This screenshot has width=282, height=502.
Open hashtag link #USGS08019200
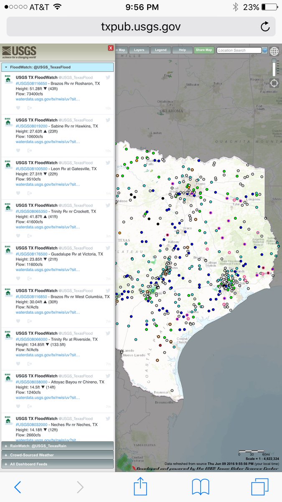click(31, 126)
